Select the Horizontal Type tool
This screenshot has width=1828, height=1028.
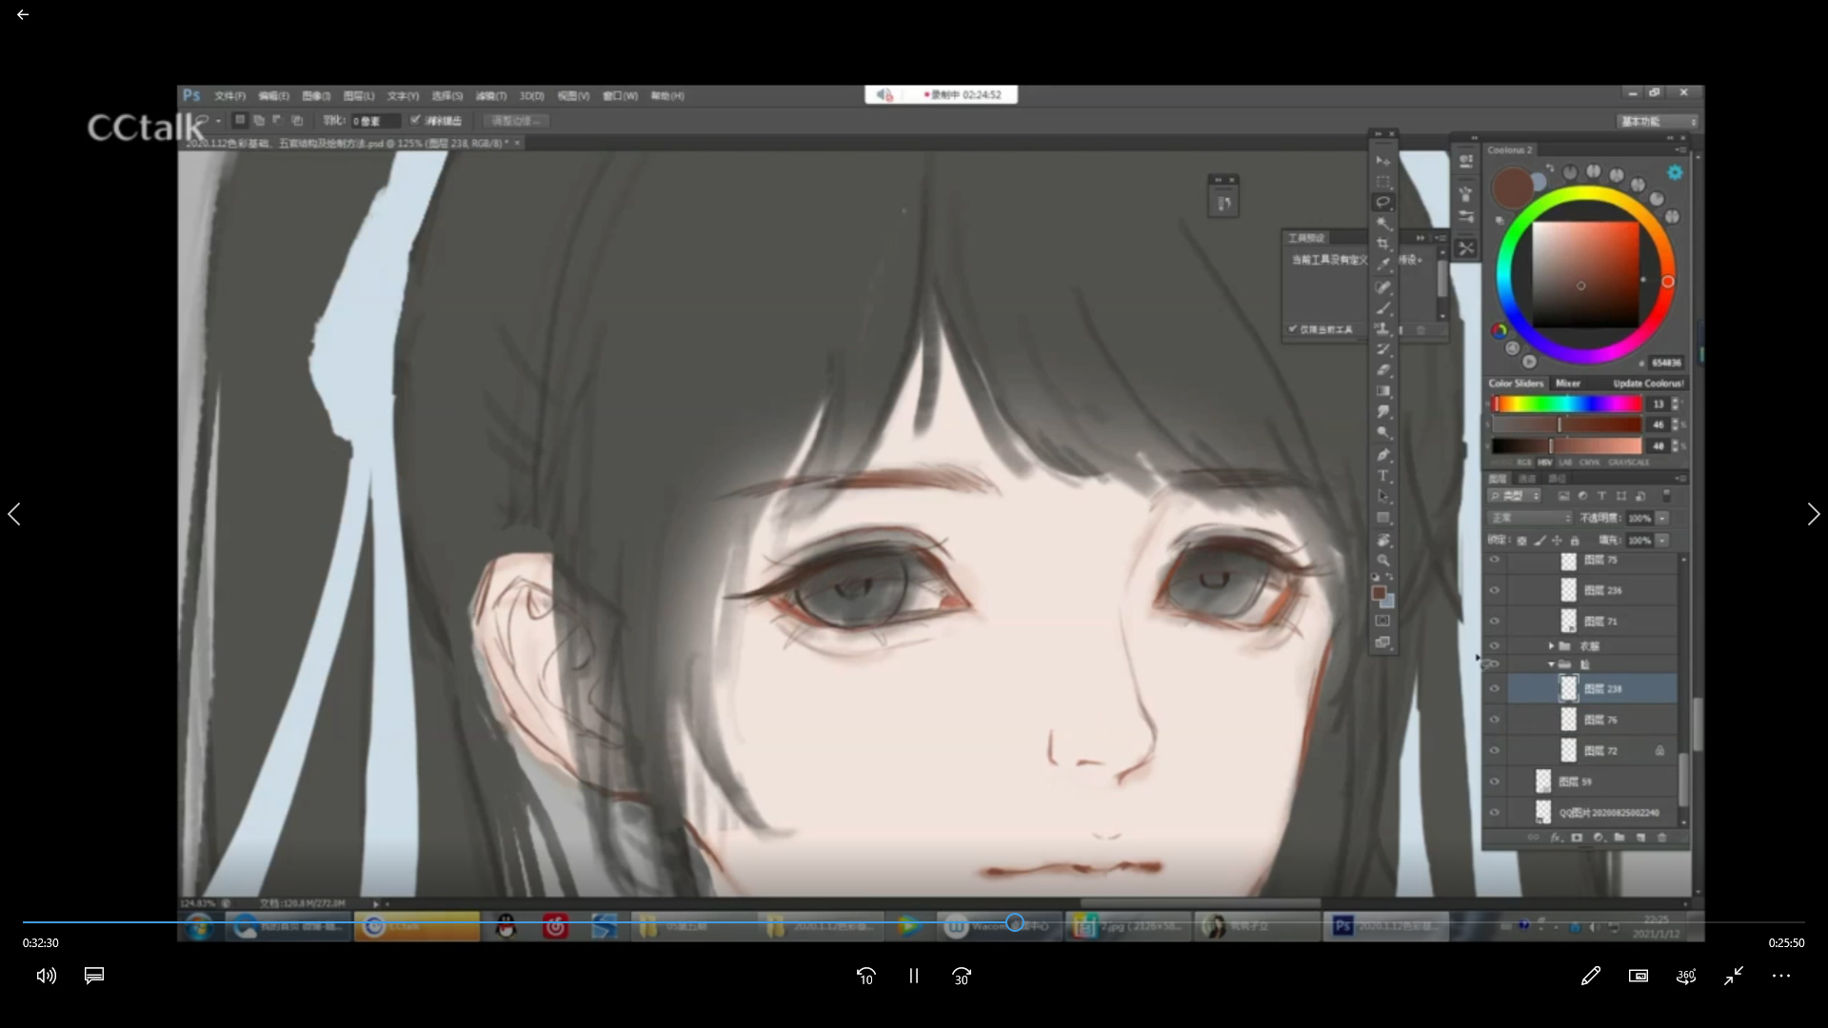(x=1383, y=476)
